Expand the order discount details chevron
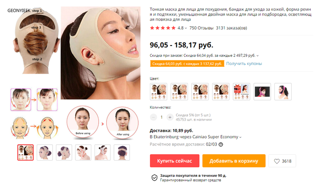Viewport: 318px width, 186px height. pyautogui.click(x=258, y=55)
